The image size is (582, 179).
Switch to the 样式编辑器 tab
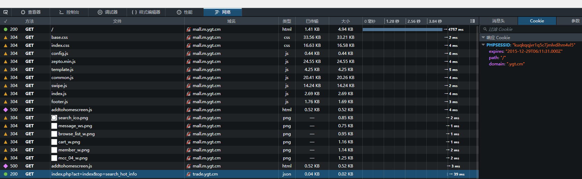tap(146, 12)
